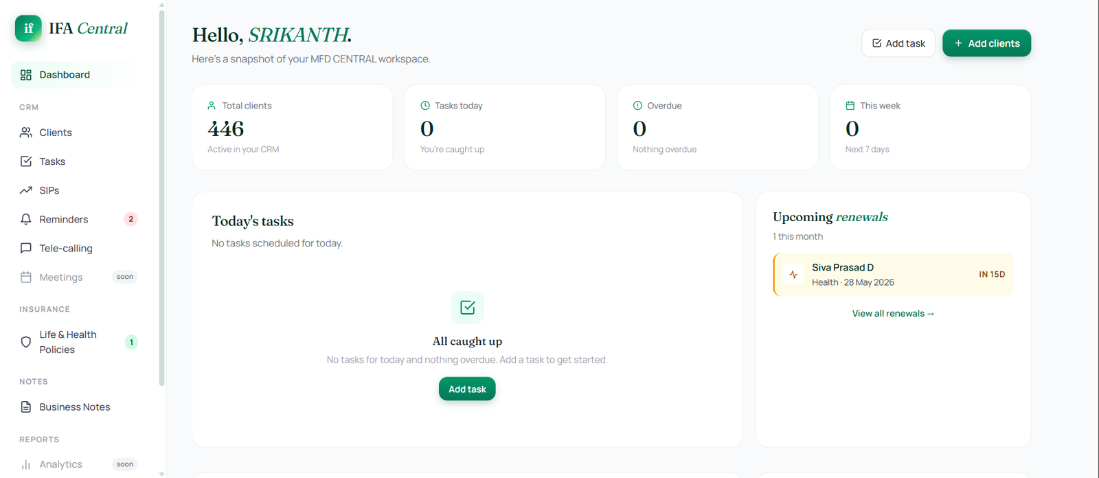Image resolution: width=1099 pixels, height=478 pixels.
Task: Click the IN 15D renewal label
Action: tap(992, 275)
